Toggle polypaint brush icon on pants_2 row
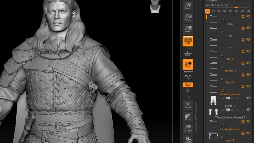The image size is (254, 143). pyautogui.click(x=243, y=98)
